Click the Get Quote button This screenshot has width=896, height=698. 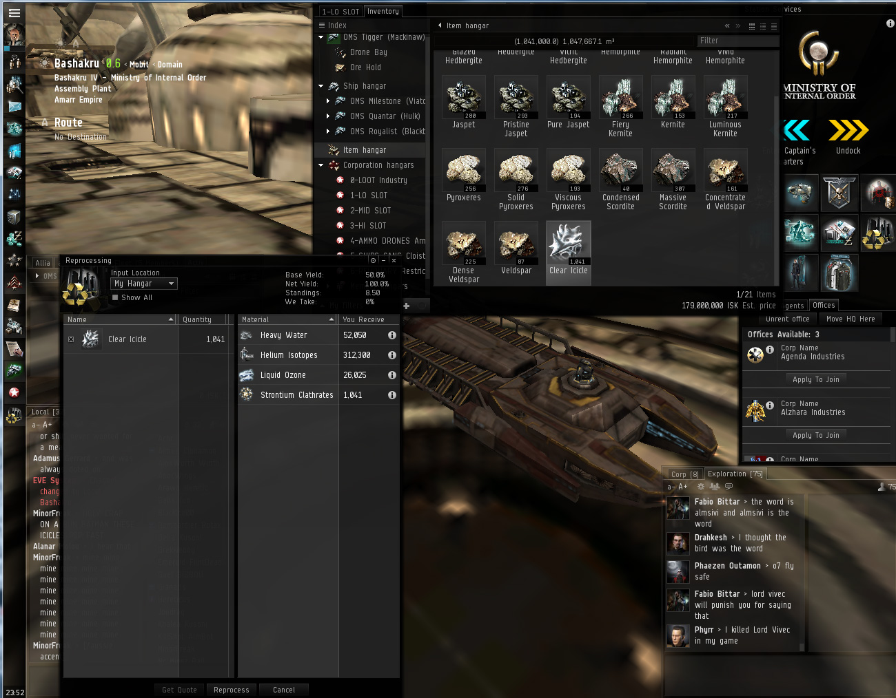pos(179,690)
